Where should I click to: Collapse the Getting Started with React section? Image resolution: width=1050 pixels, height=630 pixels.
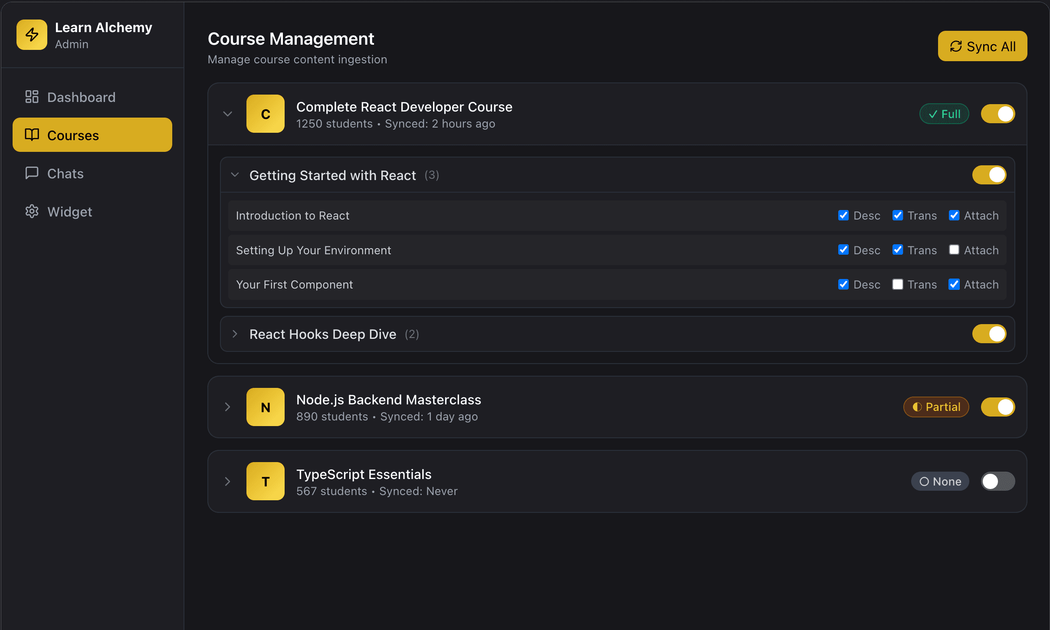[235, 175]
